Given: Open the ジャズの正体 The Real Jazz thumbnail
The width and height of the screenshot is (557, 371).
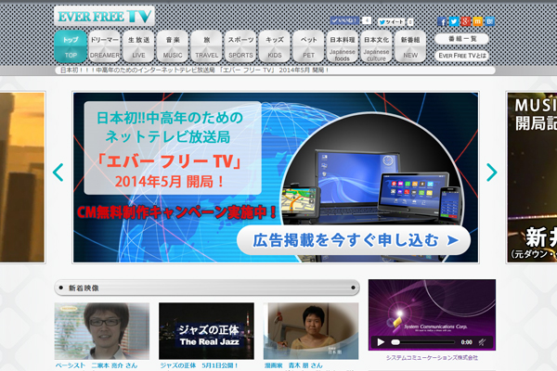Looking at the screenshot, I should point(206,331).
